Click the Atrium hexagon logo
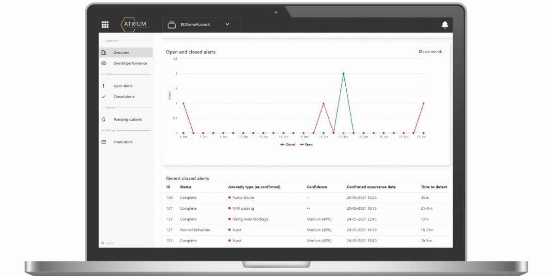The image size is (552, 276). pyautogui.click(x=133, y=25)
